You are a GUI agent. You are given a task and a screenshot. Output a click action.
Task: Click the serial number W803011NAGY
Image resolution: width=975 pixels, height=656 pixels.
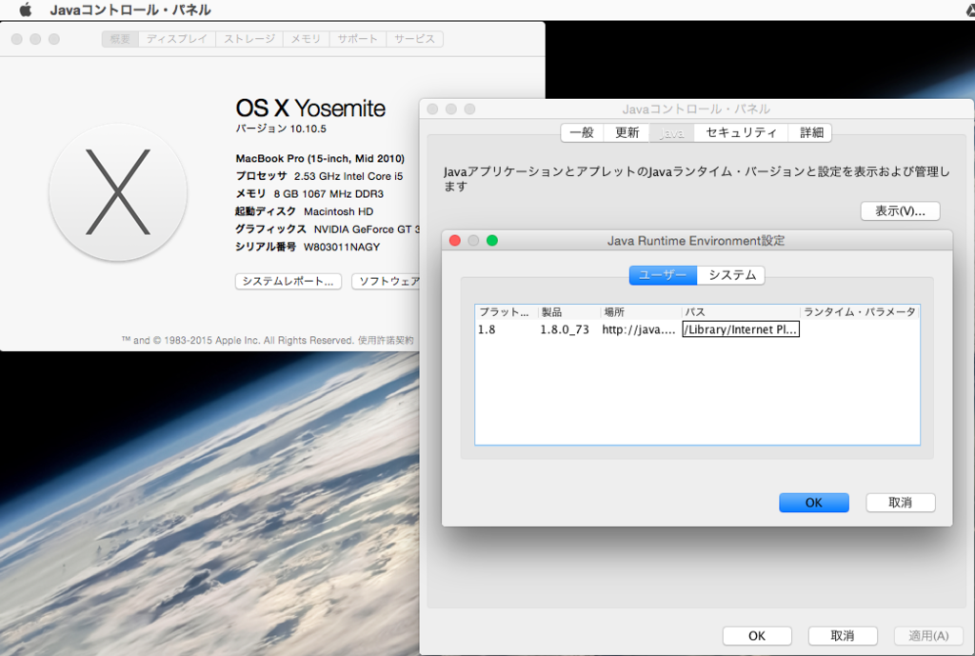click(x=342, y=247)
